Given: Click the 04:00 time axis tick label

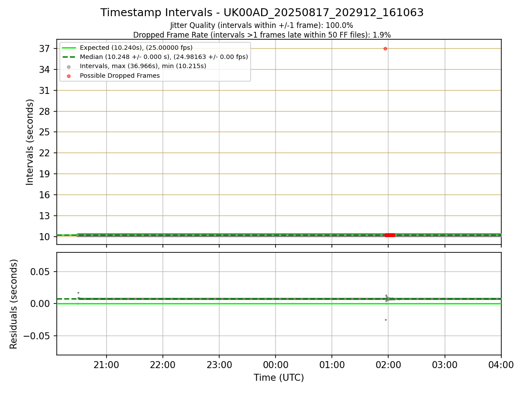Looking at the screenshot, I should (x=501, y=365).
